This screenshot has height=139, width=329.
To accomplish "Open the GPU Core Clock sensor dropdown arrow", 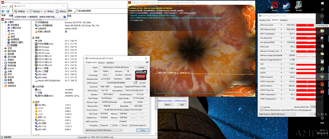I will (x=281, y=25).
